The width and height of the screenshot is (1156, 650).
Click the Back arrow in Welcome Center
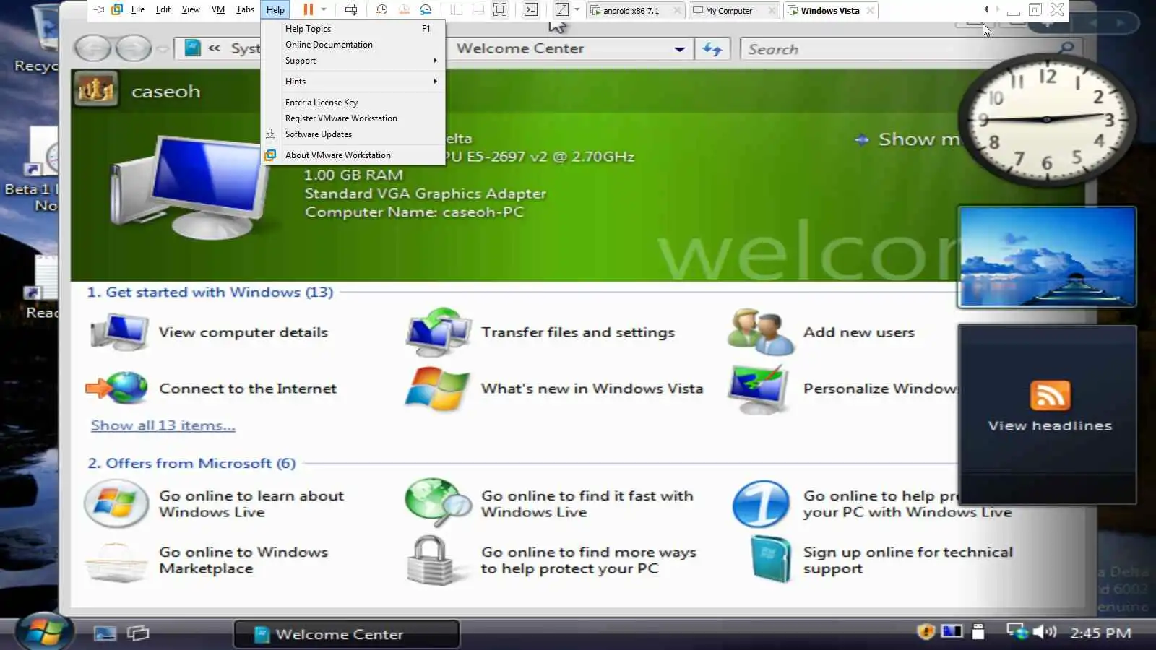92,49
